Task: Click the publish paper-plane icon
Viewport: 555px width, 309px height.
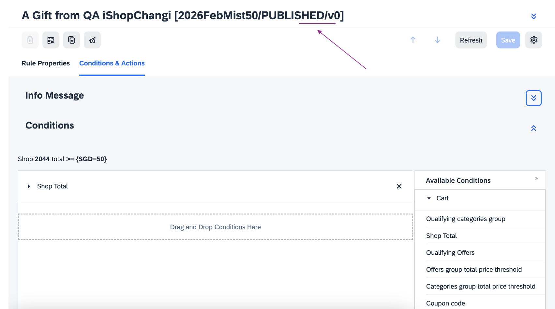Action: tap(92, 40)
